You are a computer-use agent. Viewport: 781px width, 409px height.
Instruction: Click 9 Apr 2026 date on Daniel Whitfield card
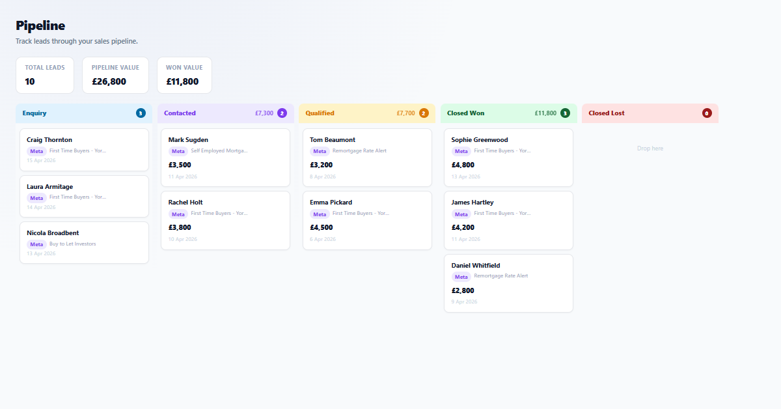click(465, 302)
